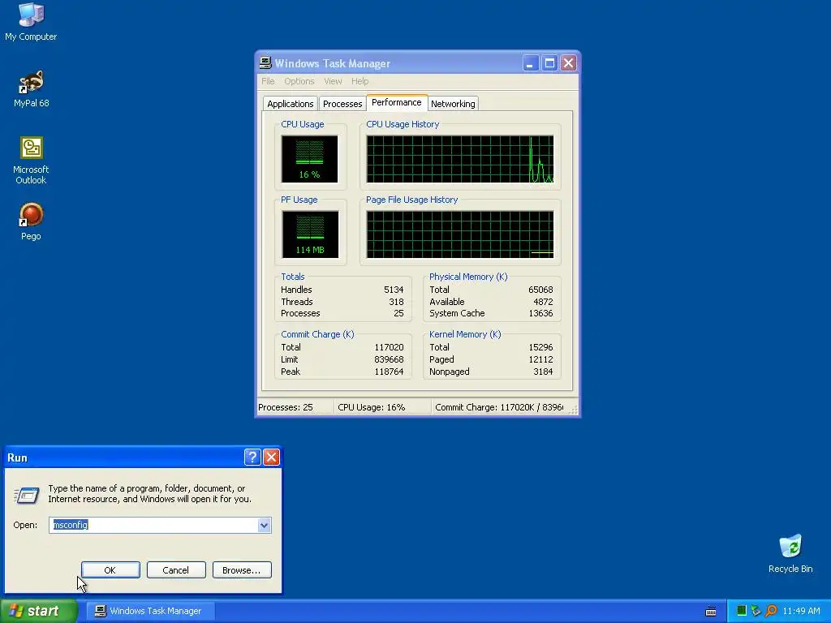Screen dimensions: 831x623
Task: Click the Browse... button in Run
Action: 242,570
